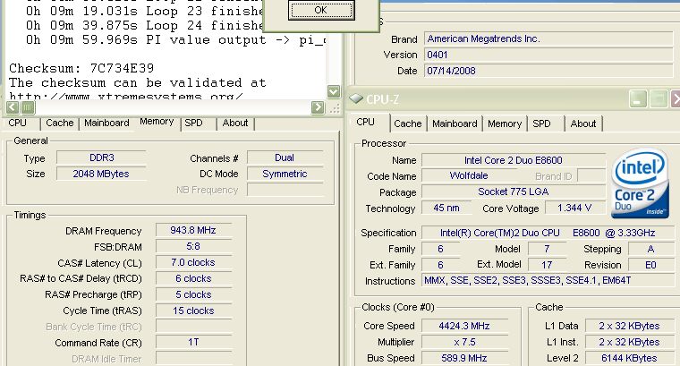The width and height of the screenshot is (680, 366).
Task: Click tRP value 5 clocks
Action: click(x=193, y=294)
